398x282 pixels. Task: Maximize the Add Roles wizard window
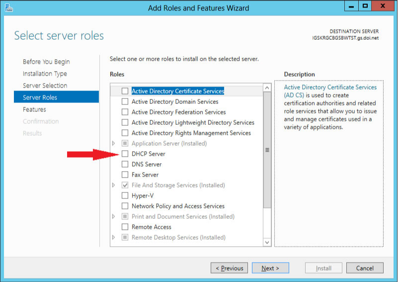click(x=365, y=6)
